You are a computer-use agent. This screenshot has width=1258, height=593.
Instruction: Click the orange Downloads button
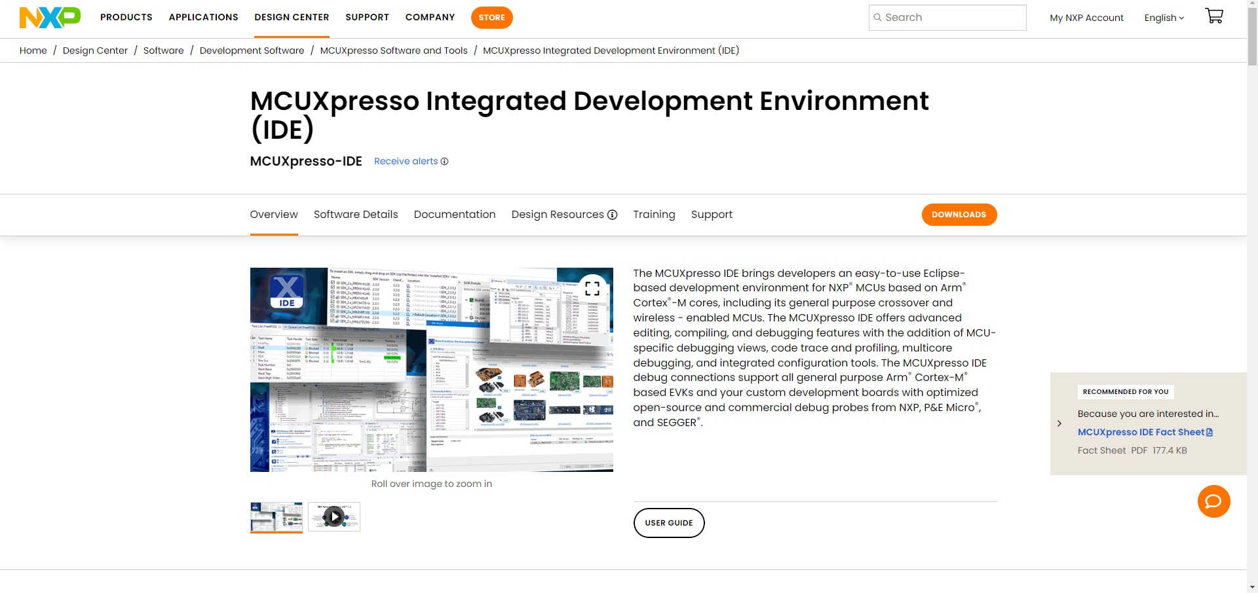coord(959,215)
